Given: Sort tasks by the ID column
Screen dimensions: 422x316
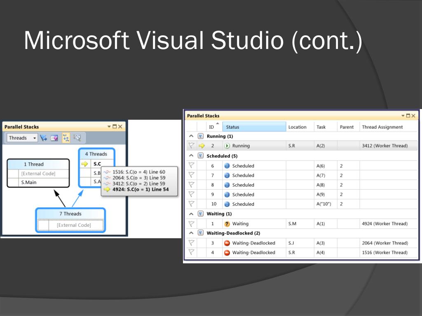Looking at the screenshot, I should (x=214, y=127).
